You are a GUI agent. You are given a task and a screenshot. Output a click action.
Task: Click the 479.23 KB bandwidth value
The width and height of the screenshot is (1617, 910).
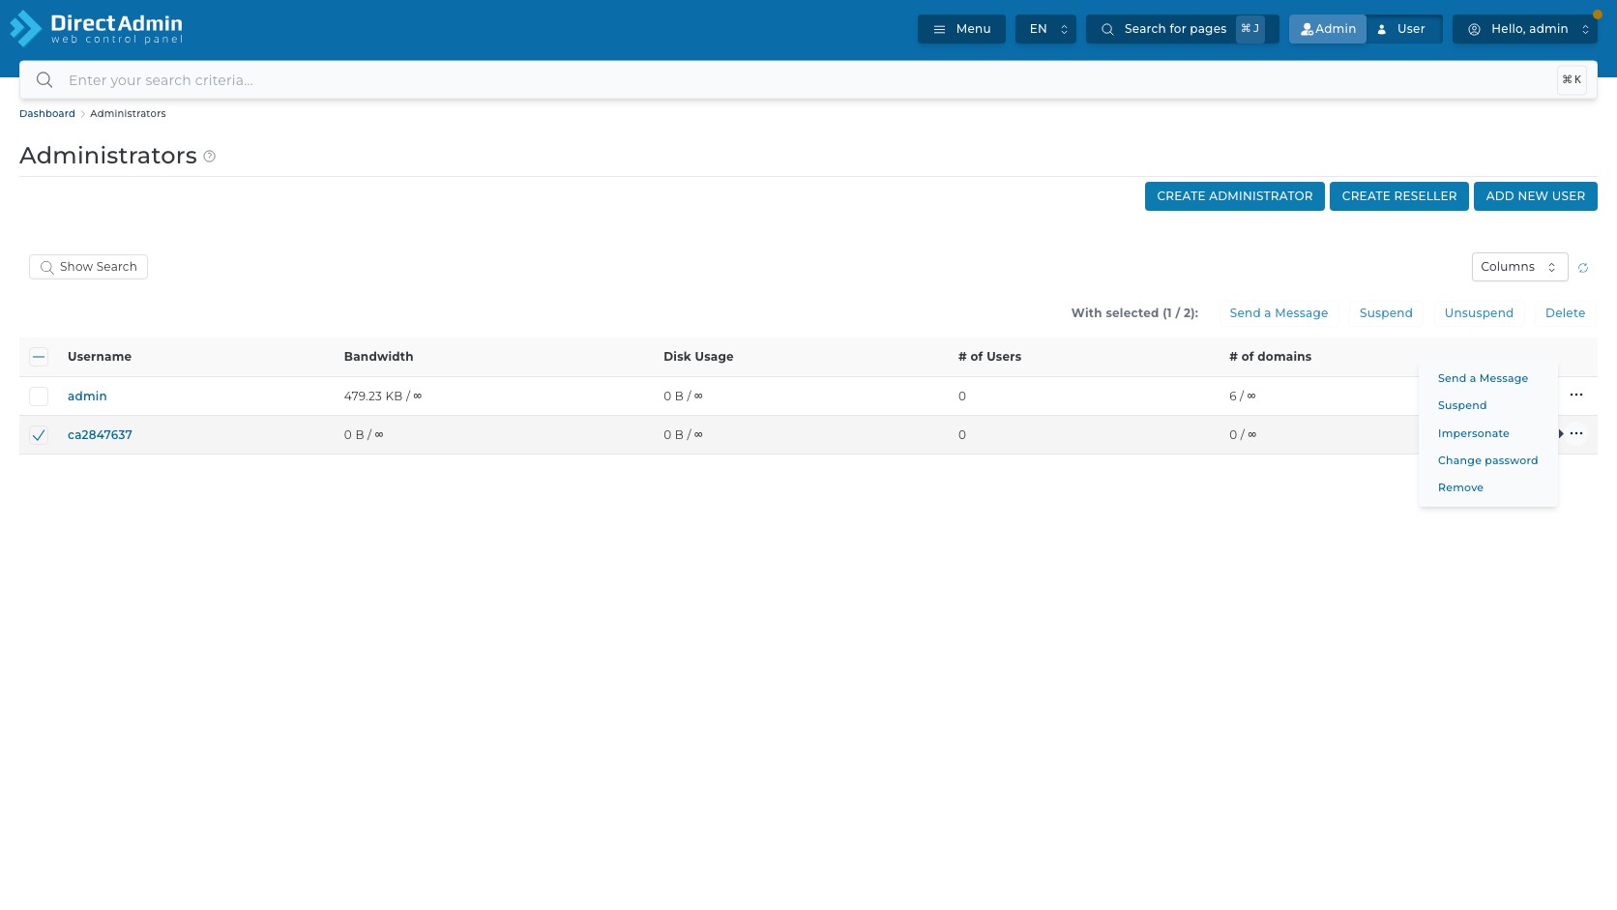click(383, 396)
